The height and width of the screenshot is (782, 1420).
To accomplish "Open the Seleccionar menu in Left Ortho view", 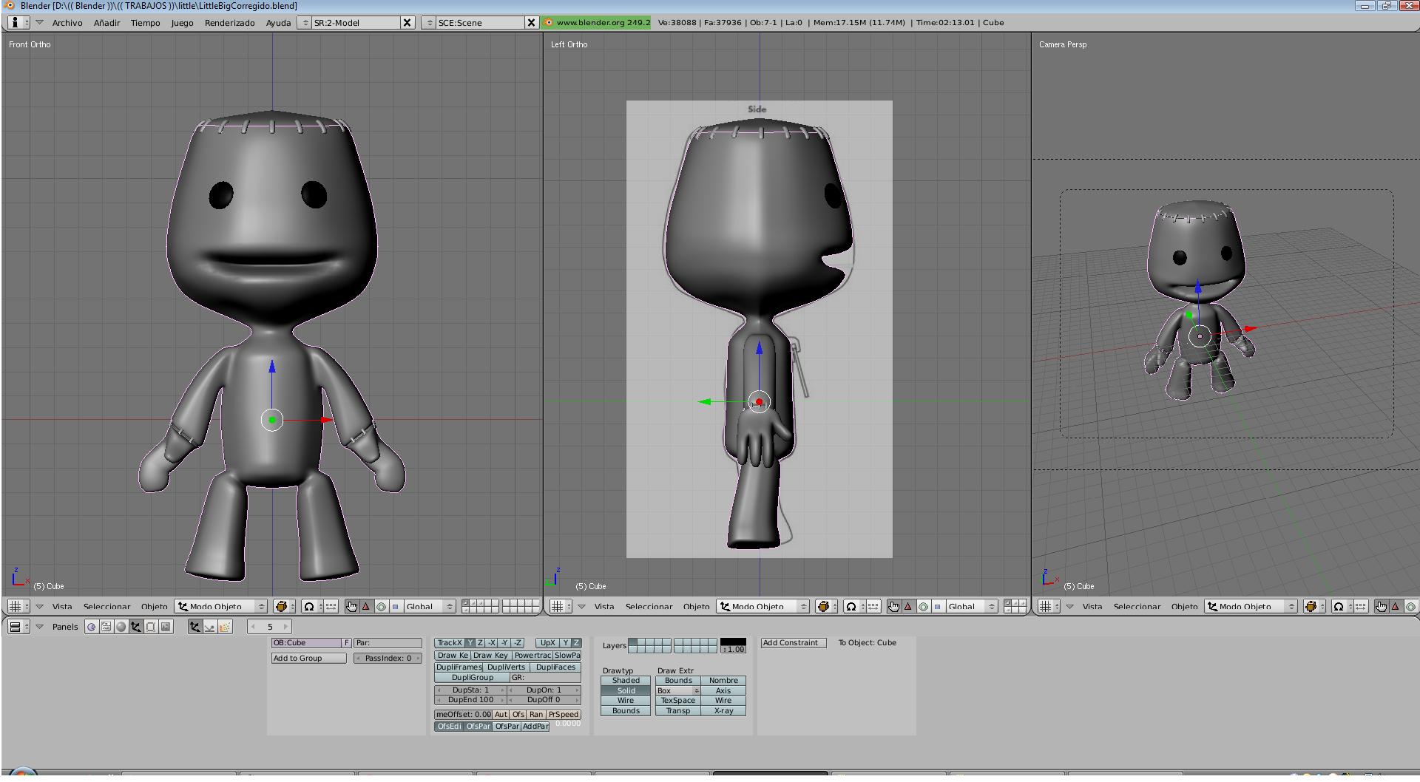I will [649, 607].
